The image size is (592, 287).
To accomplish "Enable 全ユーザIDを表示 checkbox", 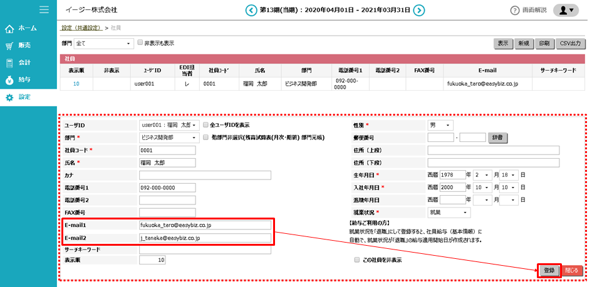I will coord(205,125).
